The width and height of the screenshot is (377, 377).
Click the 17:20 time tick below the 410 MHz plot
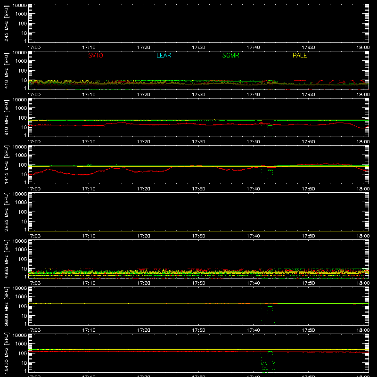point(144,95)
